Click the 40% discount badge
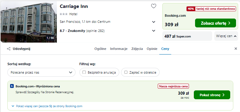 coord(191,9)
